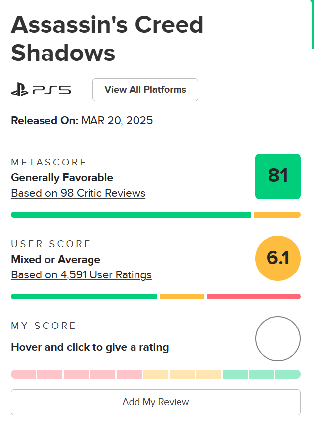The image size is (314, 437).
Task: Select the last green rating segment in My Score
Action: click(x=288, y=374)
